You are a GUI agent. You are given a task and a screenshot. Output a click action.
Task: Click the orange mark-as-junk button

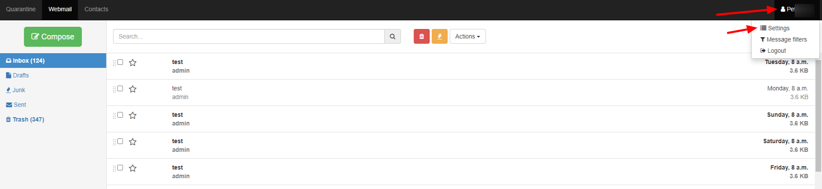440,36
